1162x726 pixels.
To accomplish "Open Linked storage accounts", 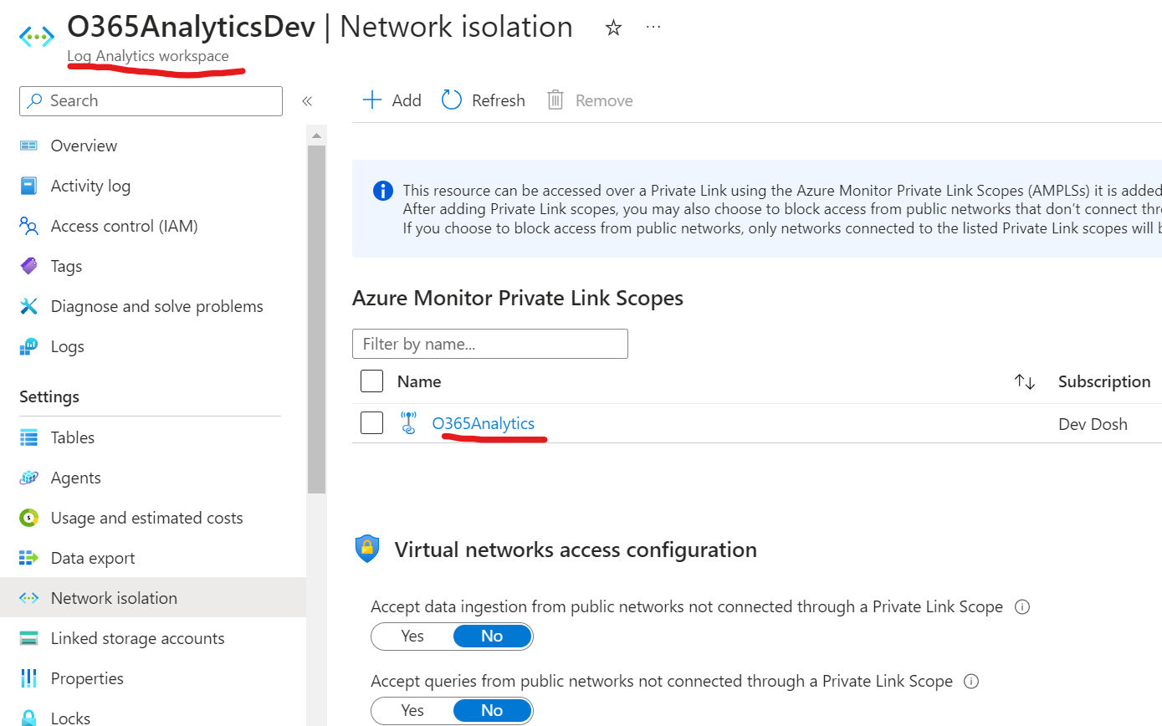I will pos(138,638).
